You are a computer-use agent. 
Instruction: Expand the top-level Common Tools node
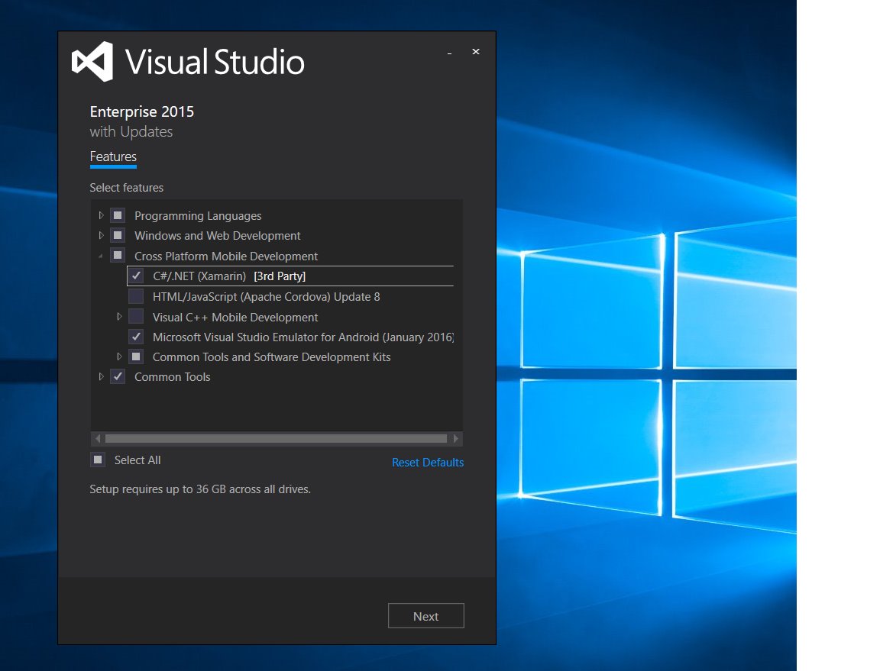point(101,376)
